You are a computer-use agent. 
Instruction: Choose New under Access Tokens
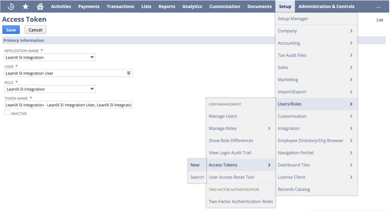click(197, 165)
